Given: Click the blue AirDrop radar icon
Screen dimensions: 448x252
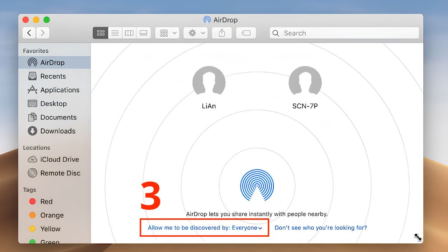Looking at the screenshot, I should (257, 186).
